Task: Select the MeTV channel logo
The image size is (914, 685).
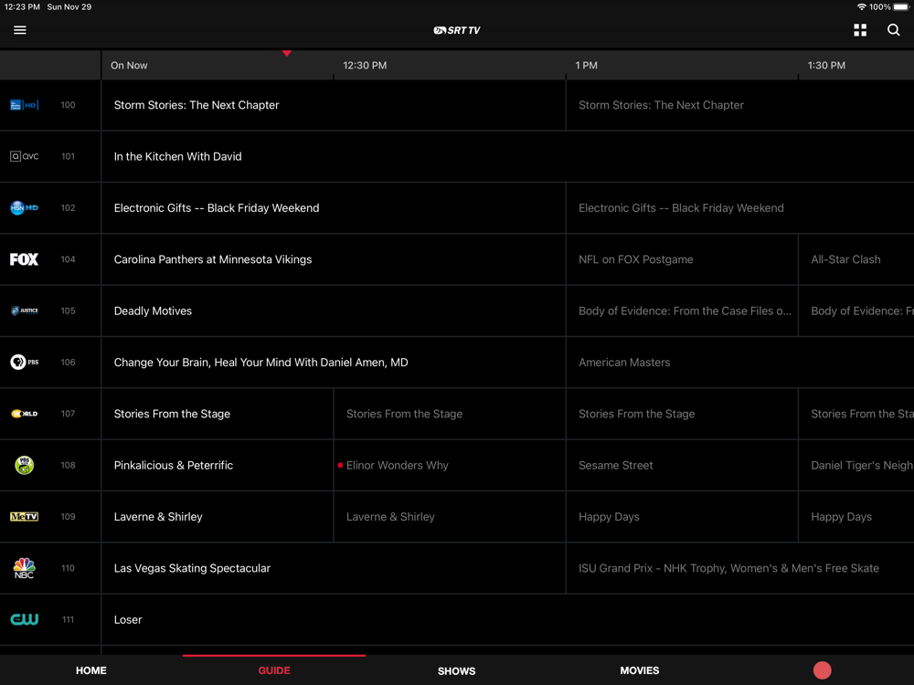Action: [25, 516]
